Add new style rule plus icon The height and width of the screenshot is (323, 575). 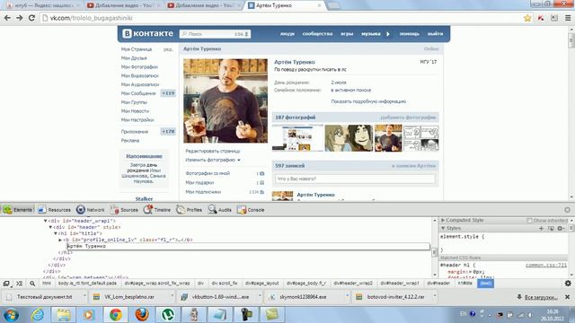click(541, 228)
